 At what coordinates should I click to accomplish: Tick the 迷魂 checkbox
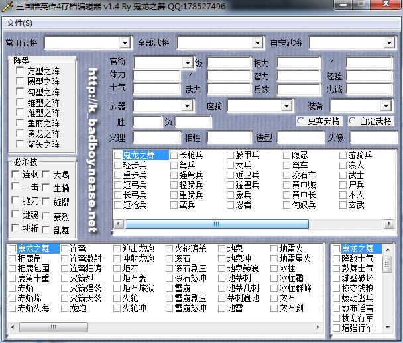click(x=15, y=215)
